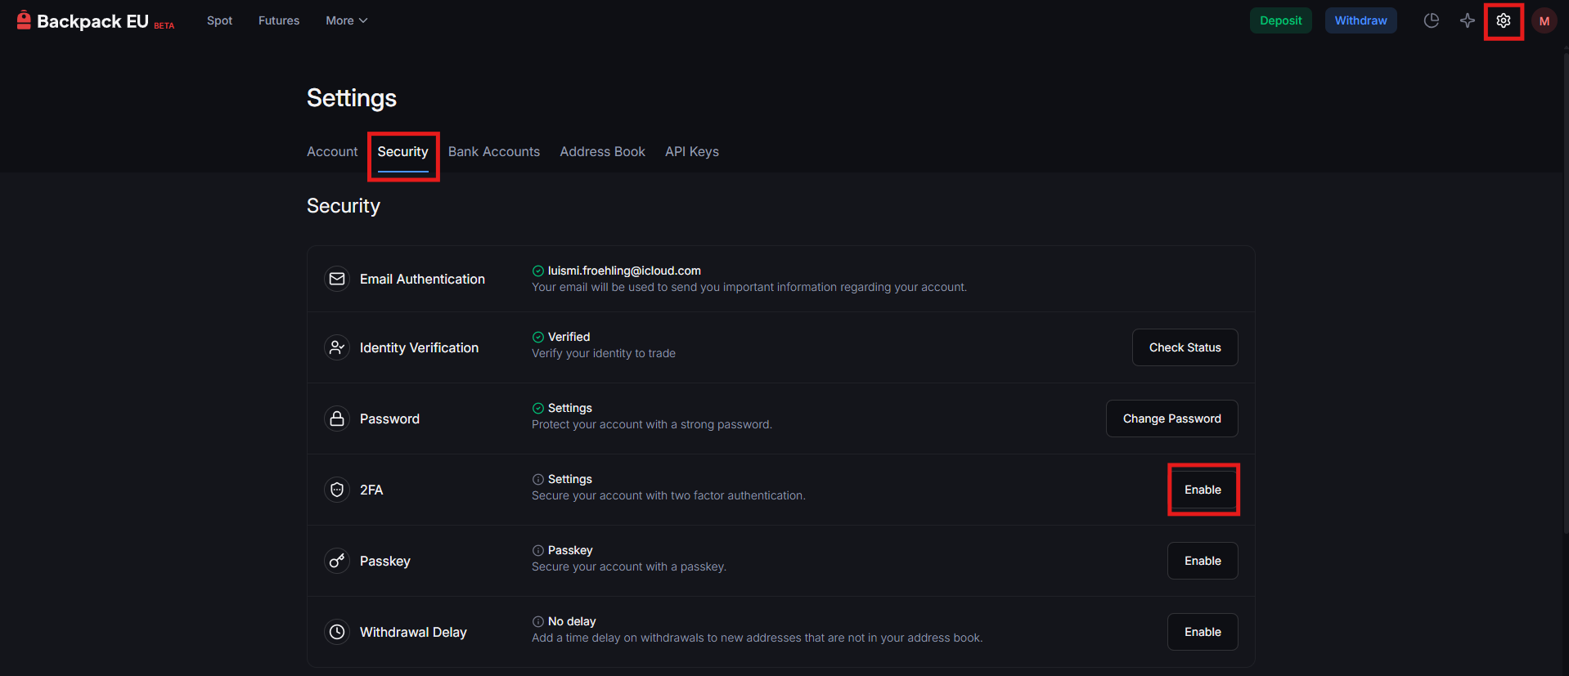Open the portfolio pie chart icon
The image size is (1569, 676).
point(1431,20)
